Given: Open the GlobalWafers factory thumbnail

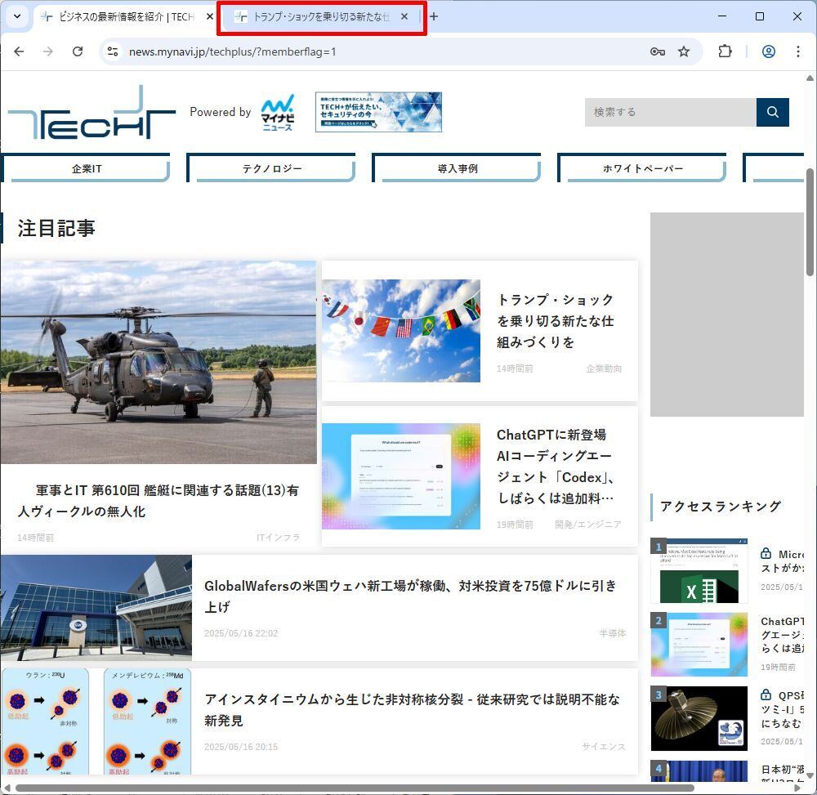Looking at the screenshot, I should [x=96, y=608].
